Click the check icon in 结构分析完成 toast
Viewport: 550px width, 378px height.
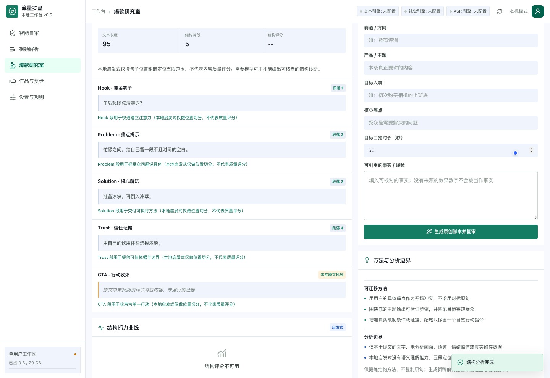click(460, 362)
